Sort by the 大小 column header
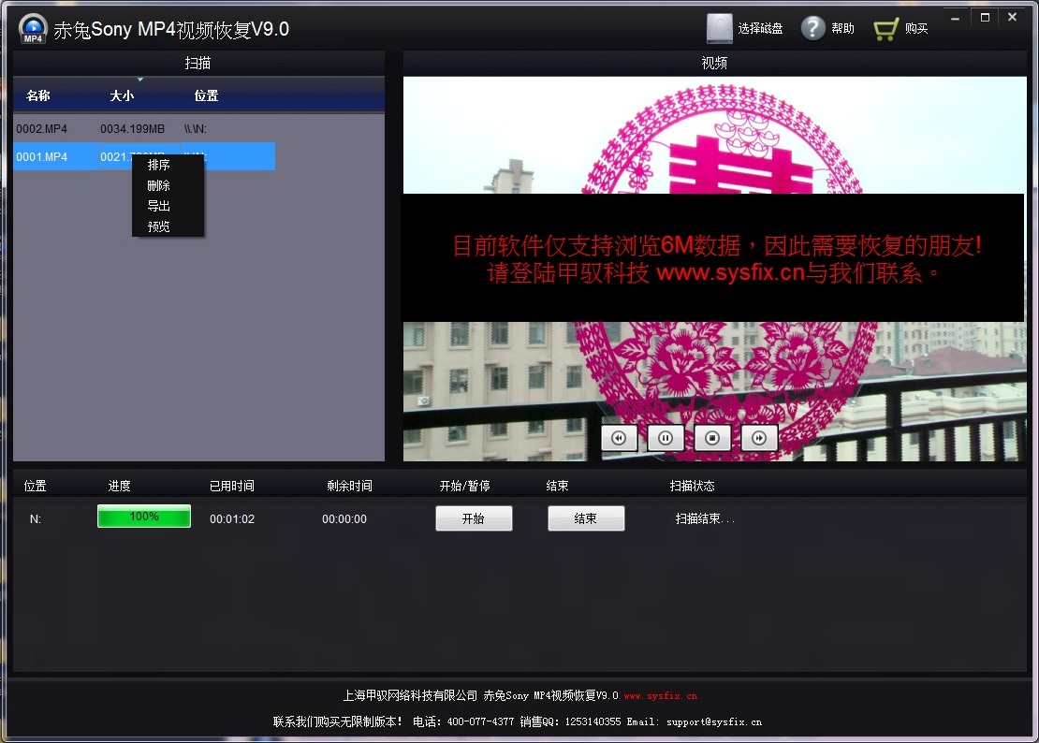 122,95
